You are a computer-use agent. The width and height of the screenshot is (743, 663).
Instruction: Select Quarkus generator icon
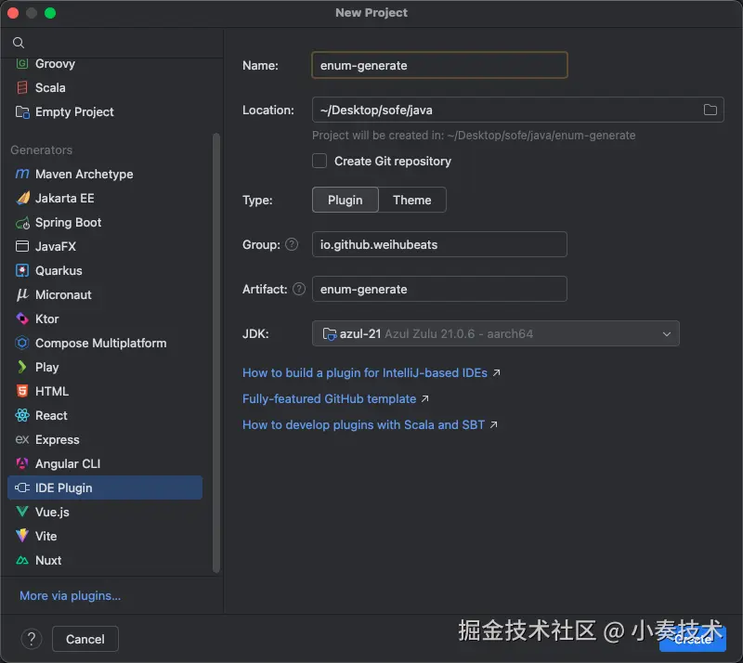coord(21,270)
